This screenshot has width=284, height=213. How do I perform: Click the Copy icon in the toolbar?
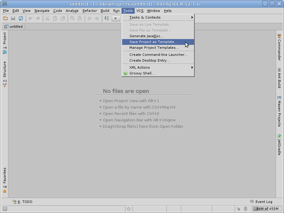(55, 18)
